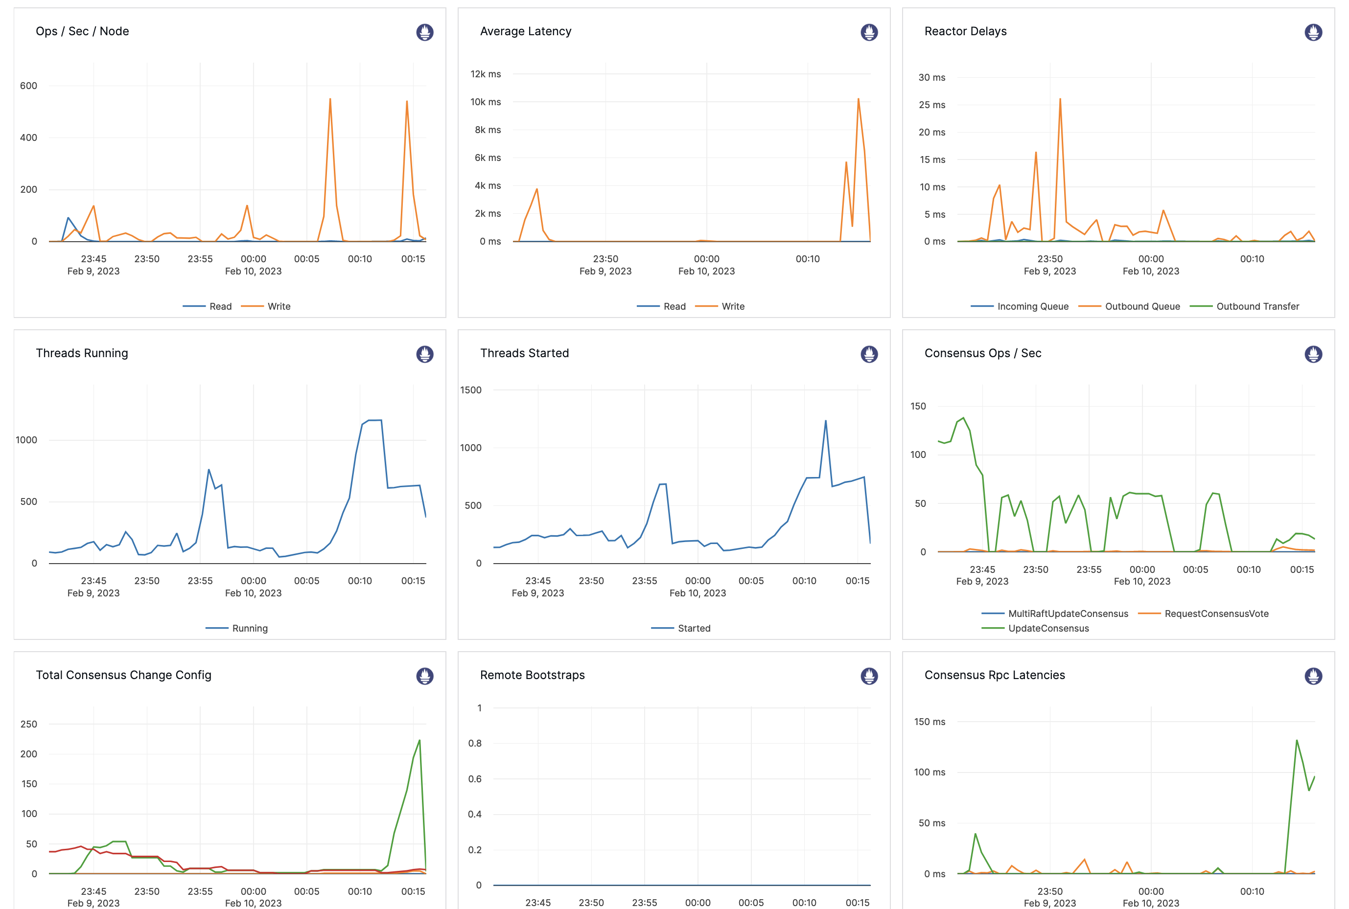Toggle MultiRaftUpdateConsensus legend entry
1349x909 pixels.
pyautogui.click(x=1054, y=614)
